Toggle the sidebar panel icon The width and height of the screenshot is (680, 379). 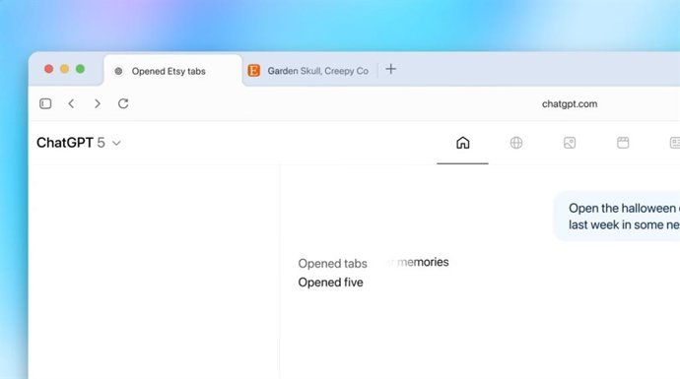(x=45, y=103)
